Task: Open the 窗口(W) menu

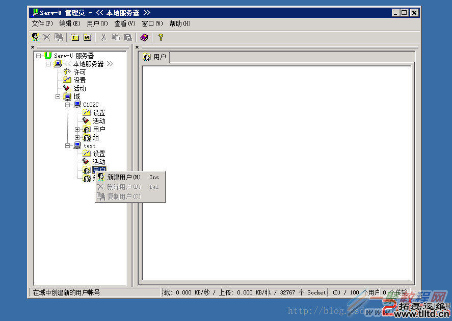Action: point(152,23)
